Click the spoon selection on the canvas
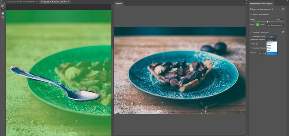The image size is (289, 136). (x=55, y=84)
